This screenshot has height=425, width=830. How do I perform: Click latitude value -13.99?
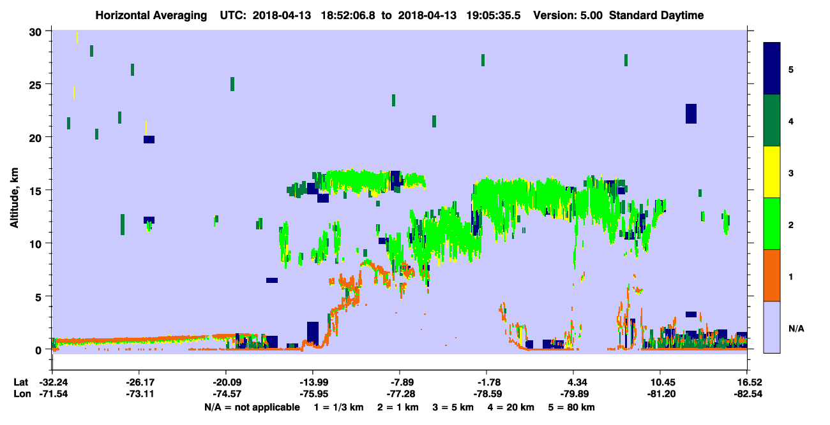pyautogui.click(x=312, y=382)
